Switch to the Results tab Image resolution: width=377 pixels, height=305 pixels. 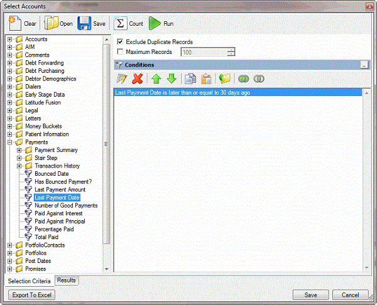coord(66,280)
